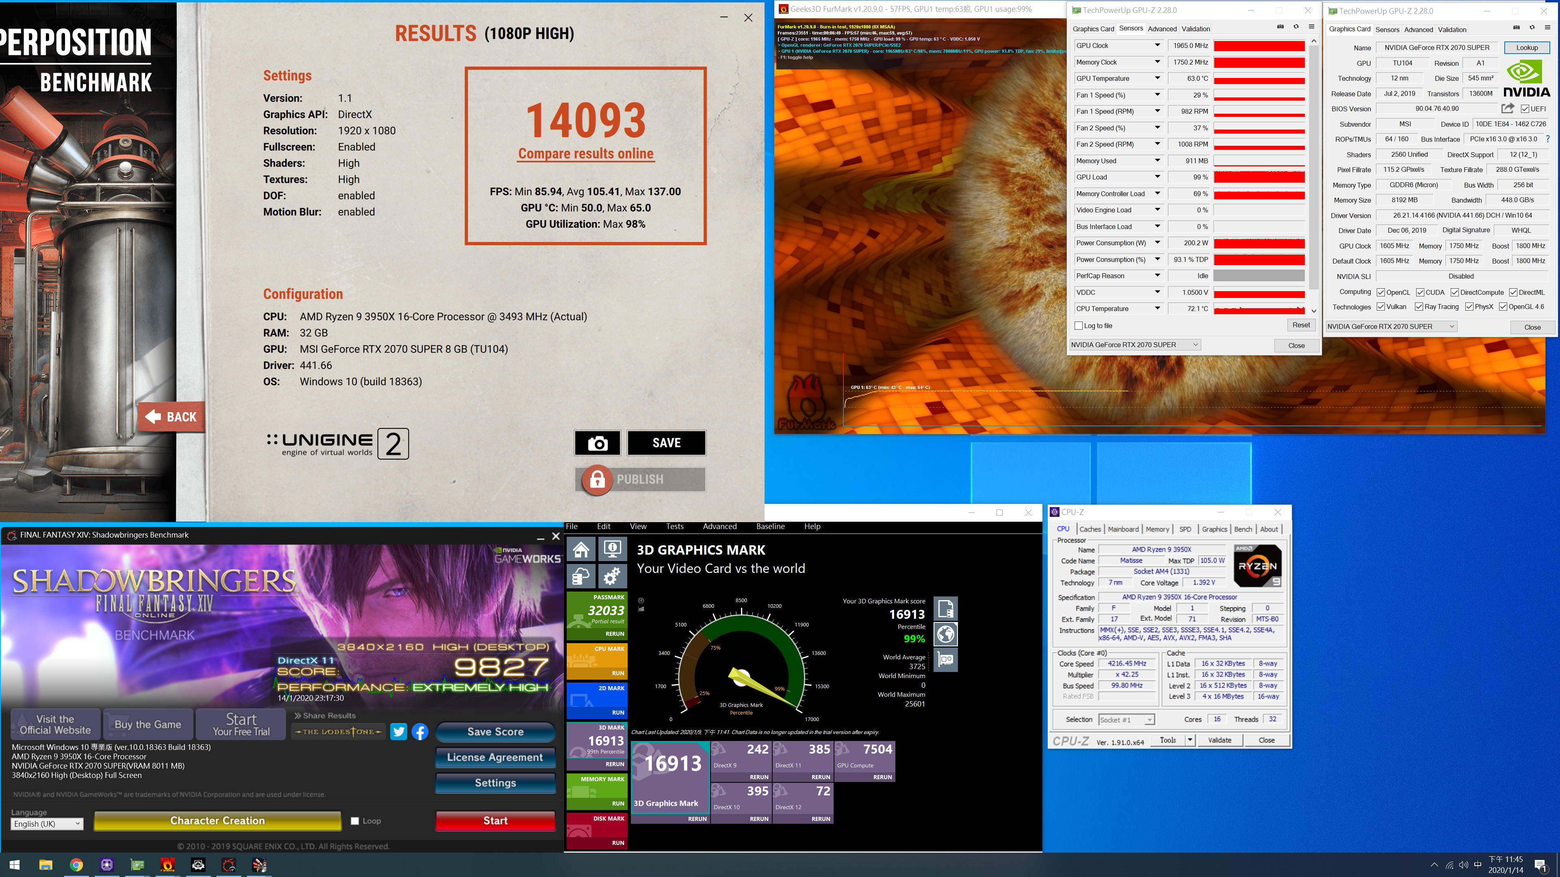1560x877 pixels.
Task: Click BIOS share/export icon in GPU-Z
Action: (x=1508, y=108)
